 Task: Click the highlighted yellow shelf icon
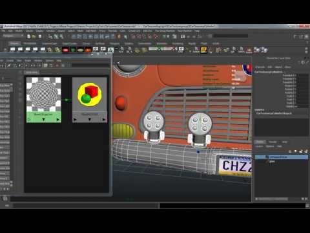tap(203, 50)
